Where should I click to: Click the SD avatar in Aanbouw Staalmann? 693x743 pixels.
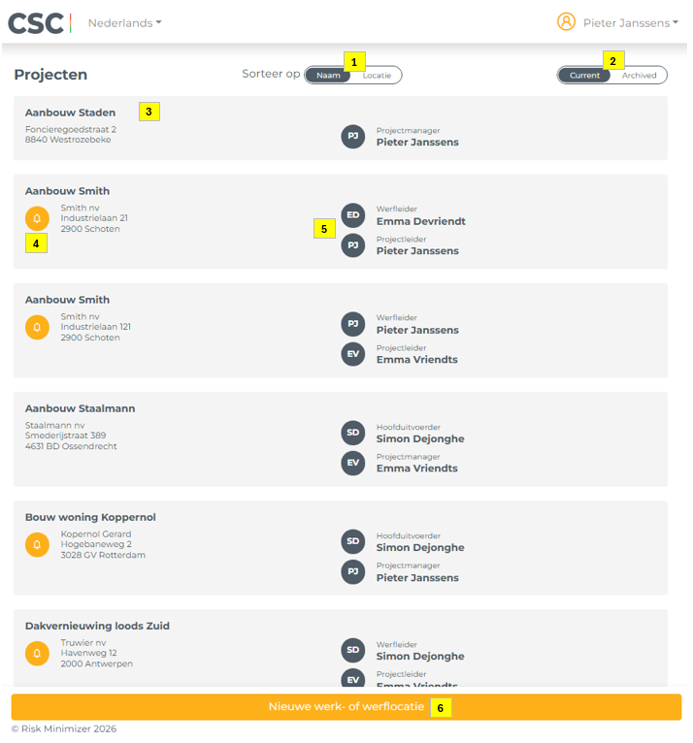tap(352, 433)
